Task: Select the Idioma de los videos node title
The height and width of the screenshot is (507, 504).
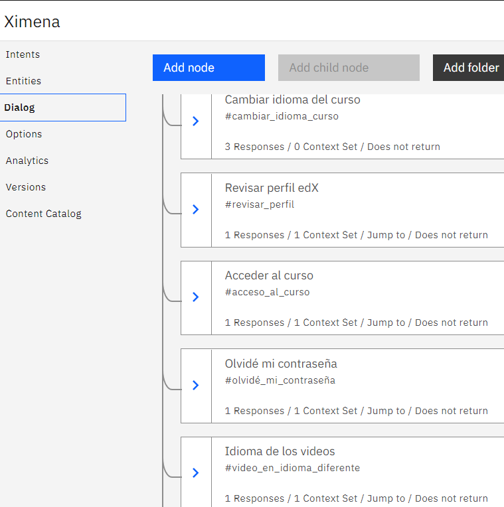Action: [x=280, y=452]
